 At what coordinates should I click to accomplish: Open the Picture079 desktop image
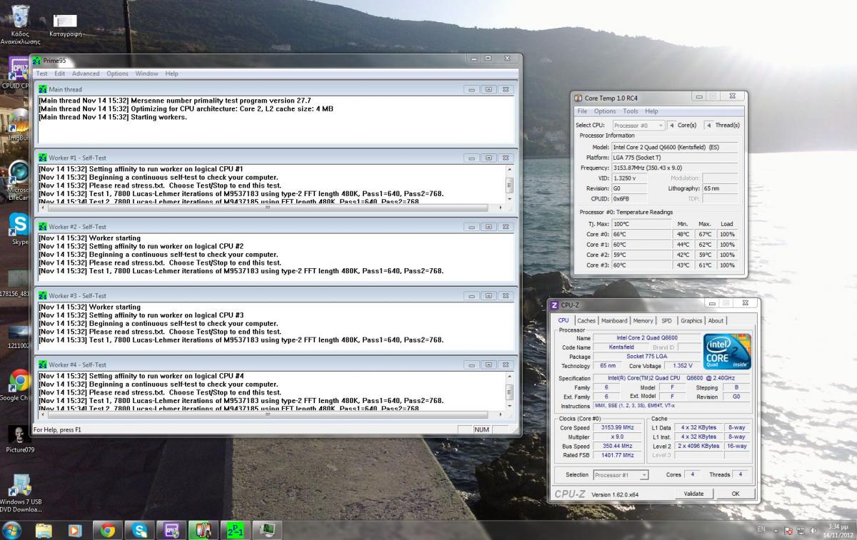(x=19, y=434)
